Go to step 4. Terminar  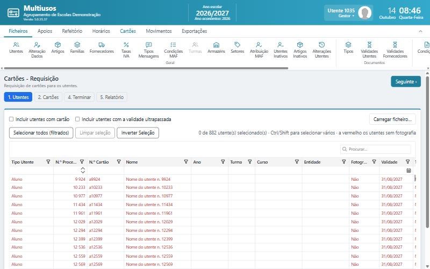(x=79, y=97)
